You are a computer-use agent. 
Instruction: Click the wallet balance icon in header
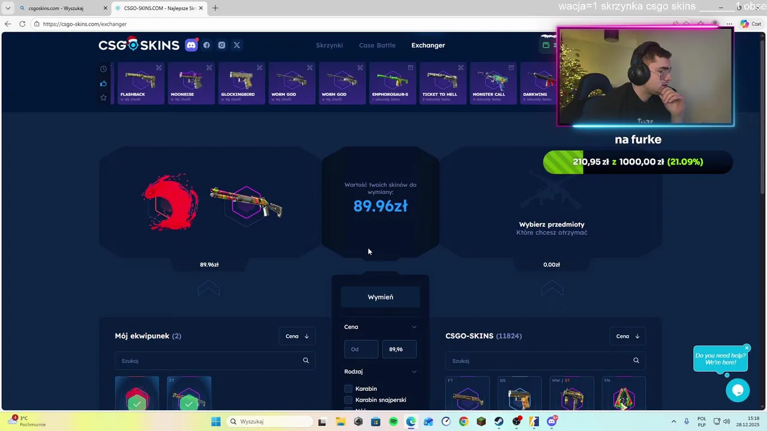546,45
